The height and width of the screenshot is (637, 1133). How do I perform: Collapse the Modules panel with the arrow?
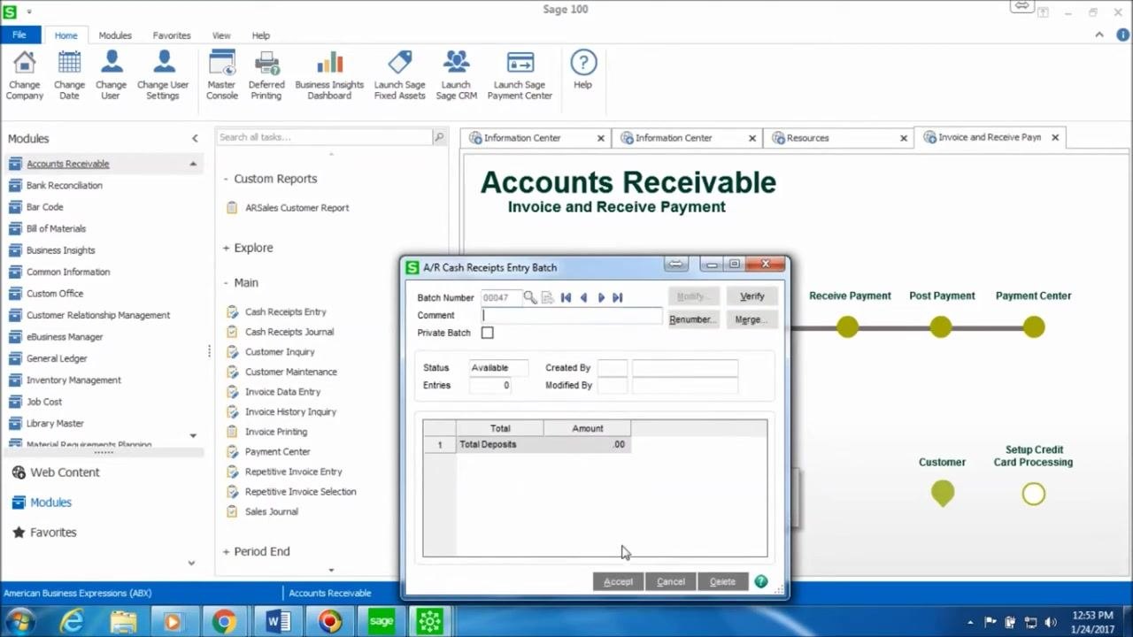195,138
